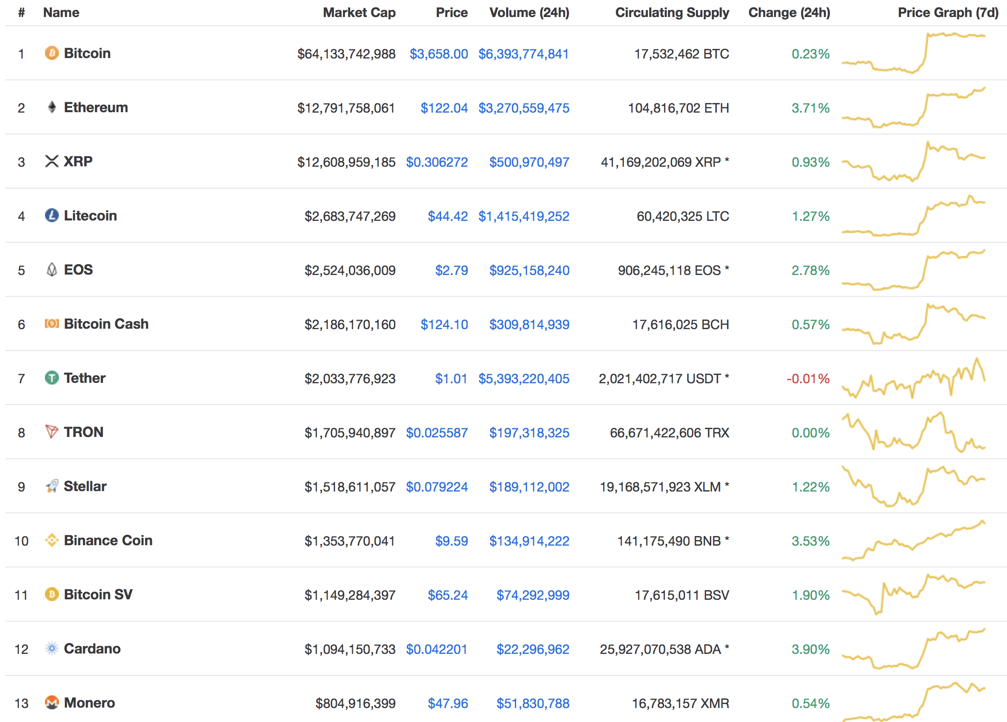Click Bitcoin price $3,658.00
Image resolution: width=1007 pixels, height=722 pixels.
pos(438,54)
